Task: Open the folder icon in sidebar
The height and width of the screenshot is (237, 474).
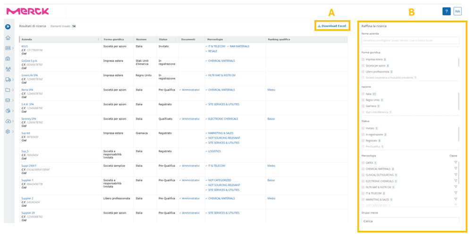Action: pyautogui.click(x=8, y=90)
